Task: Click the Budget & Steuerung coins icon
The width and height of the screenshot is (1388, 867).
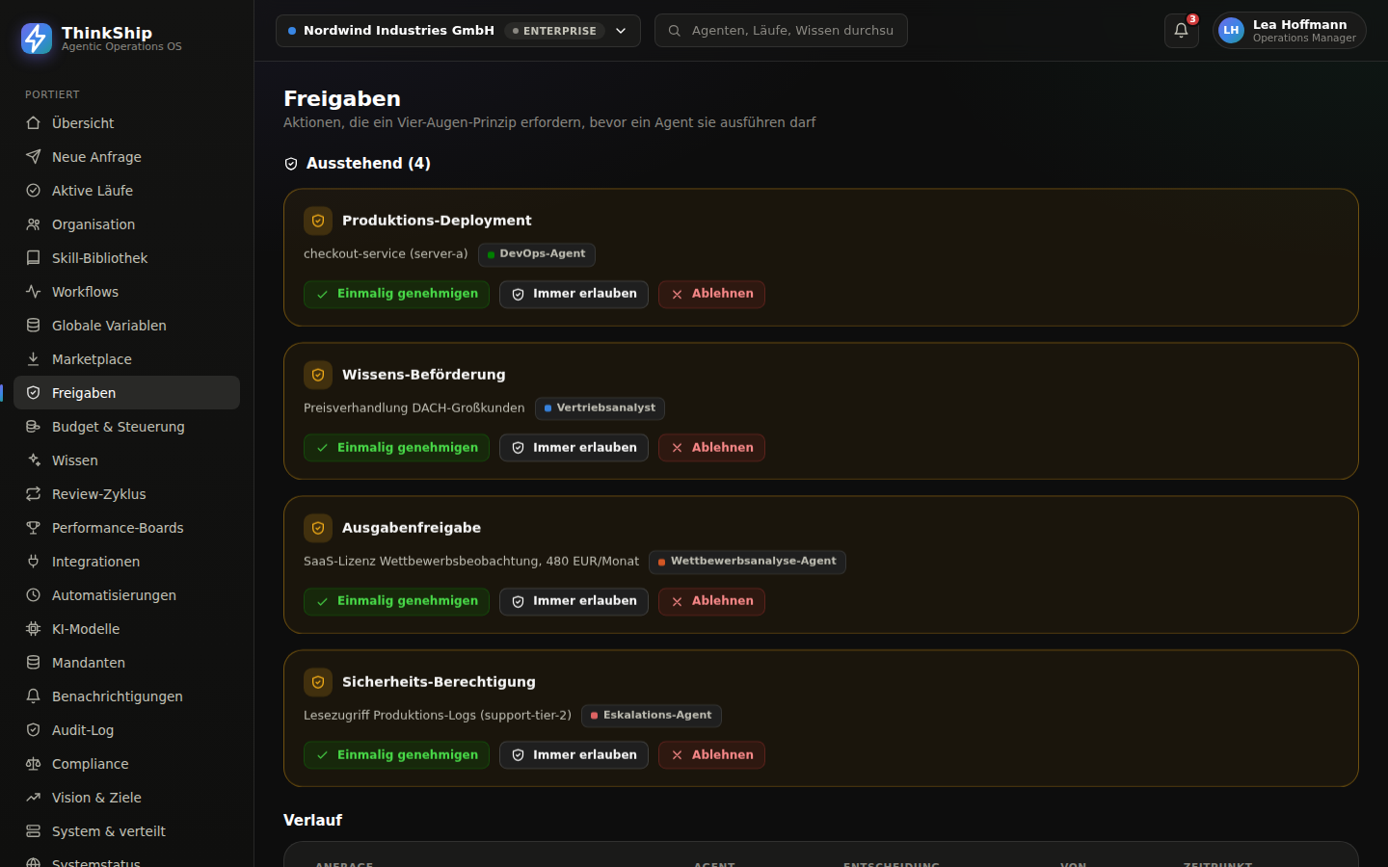Action: [34, 427]
